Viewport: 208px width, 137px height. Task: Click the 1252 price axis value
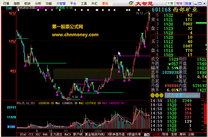(12, 41)
